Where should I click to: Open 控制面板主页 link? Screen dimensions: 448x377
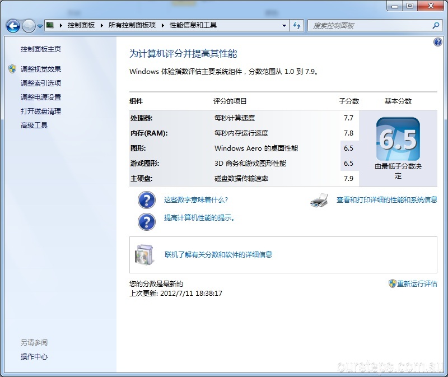pyautogui.click(x=41, y=49)
